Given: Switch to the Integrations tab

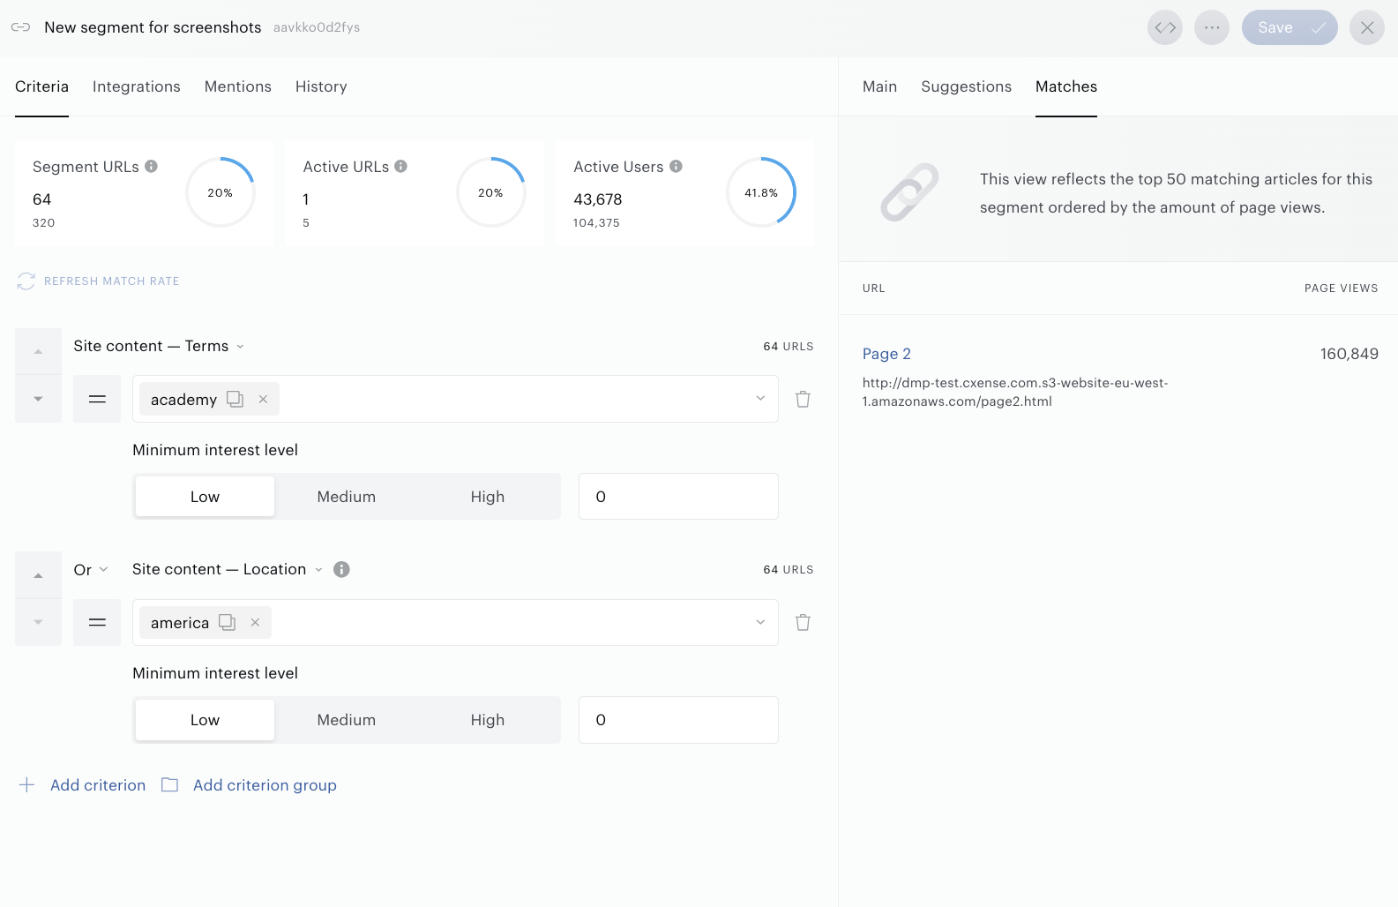Looking at the screenshot, I should click(137, 86).
